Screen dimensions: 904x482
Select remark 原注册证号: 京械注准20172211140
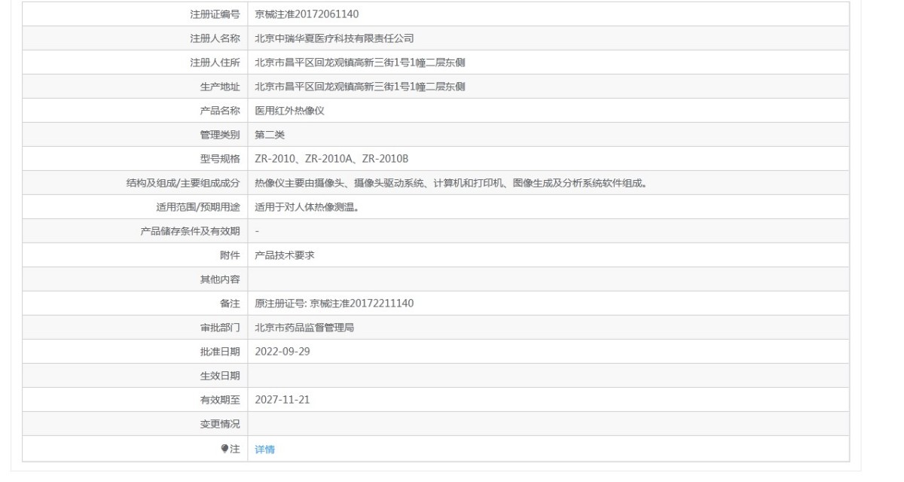pyautogui.click(x=334, y=304)
